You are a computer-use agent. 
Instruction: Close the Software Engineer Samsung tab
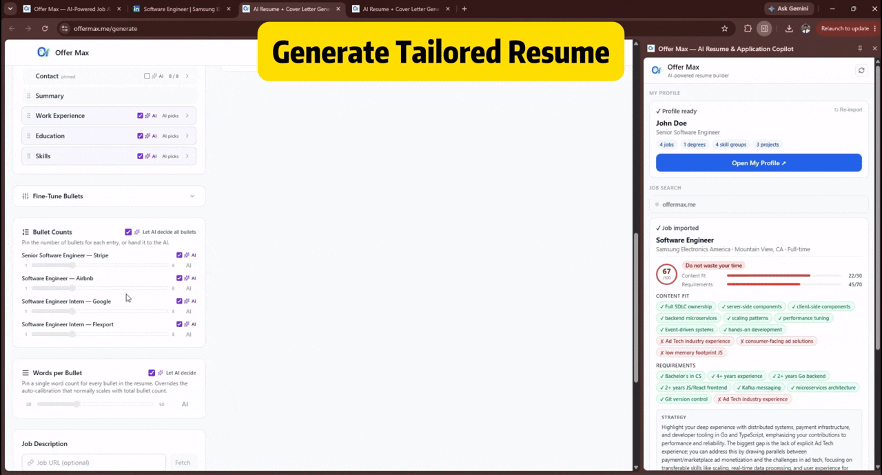click(229, 9)
